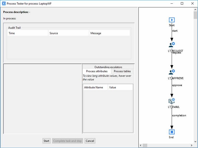Click the application logo in title bar

[x=4, y=3]
